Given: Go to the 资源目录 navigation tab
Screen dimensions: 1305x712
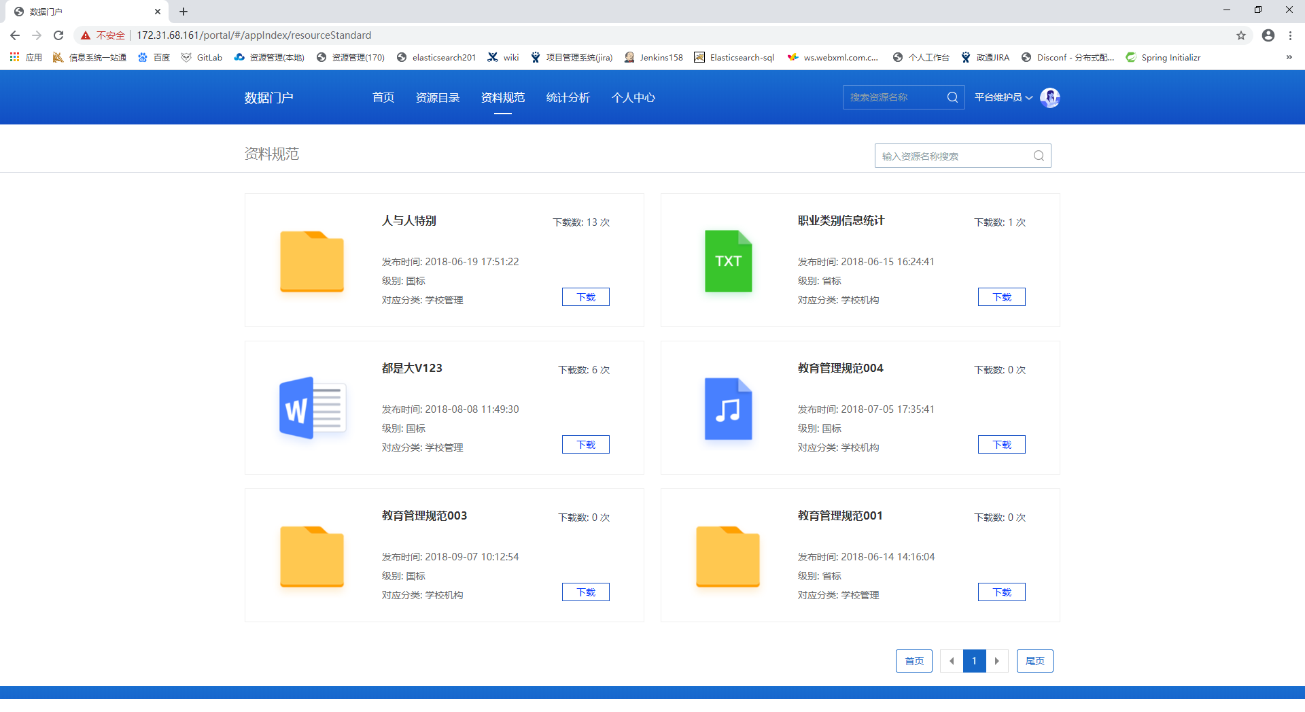Looking at the screenshot, I should [438, 97].
